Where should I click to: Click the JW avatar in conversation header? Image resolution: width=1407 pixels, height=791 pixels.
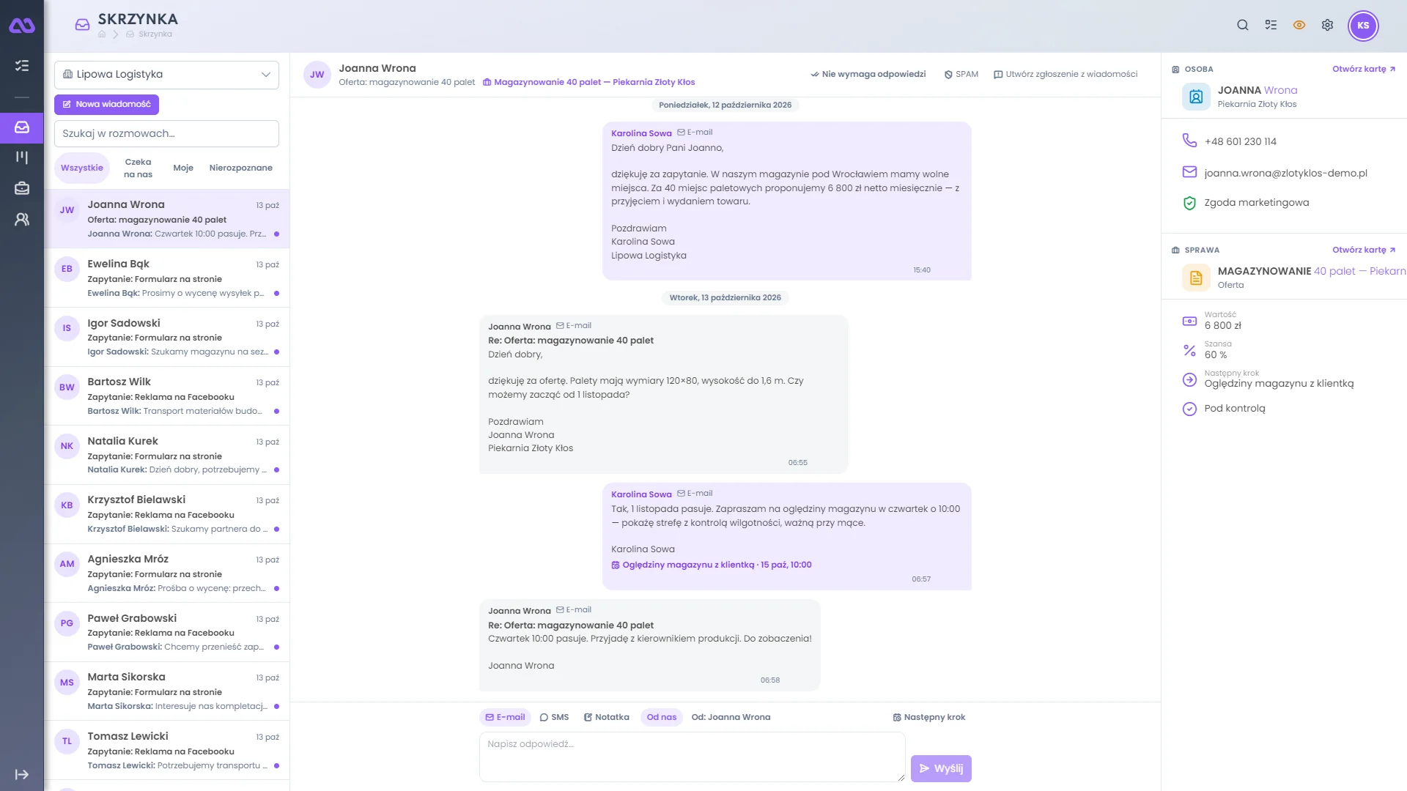point(317,75)
